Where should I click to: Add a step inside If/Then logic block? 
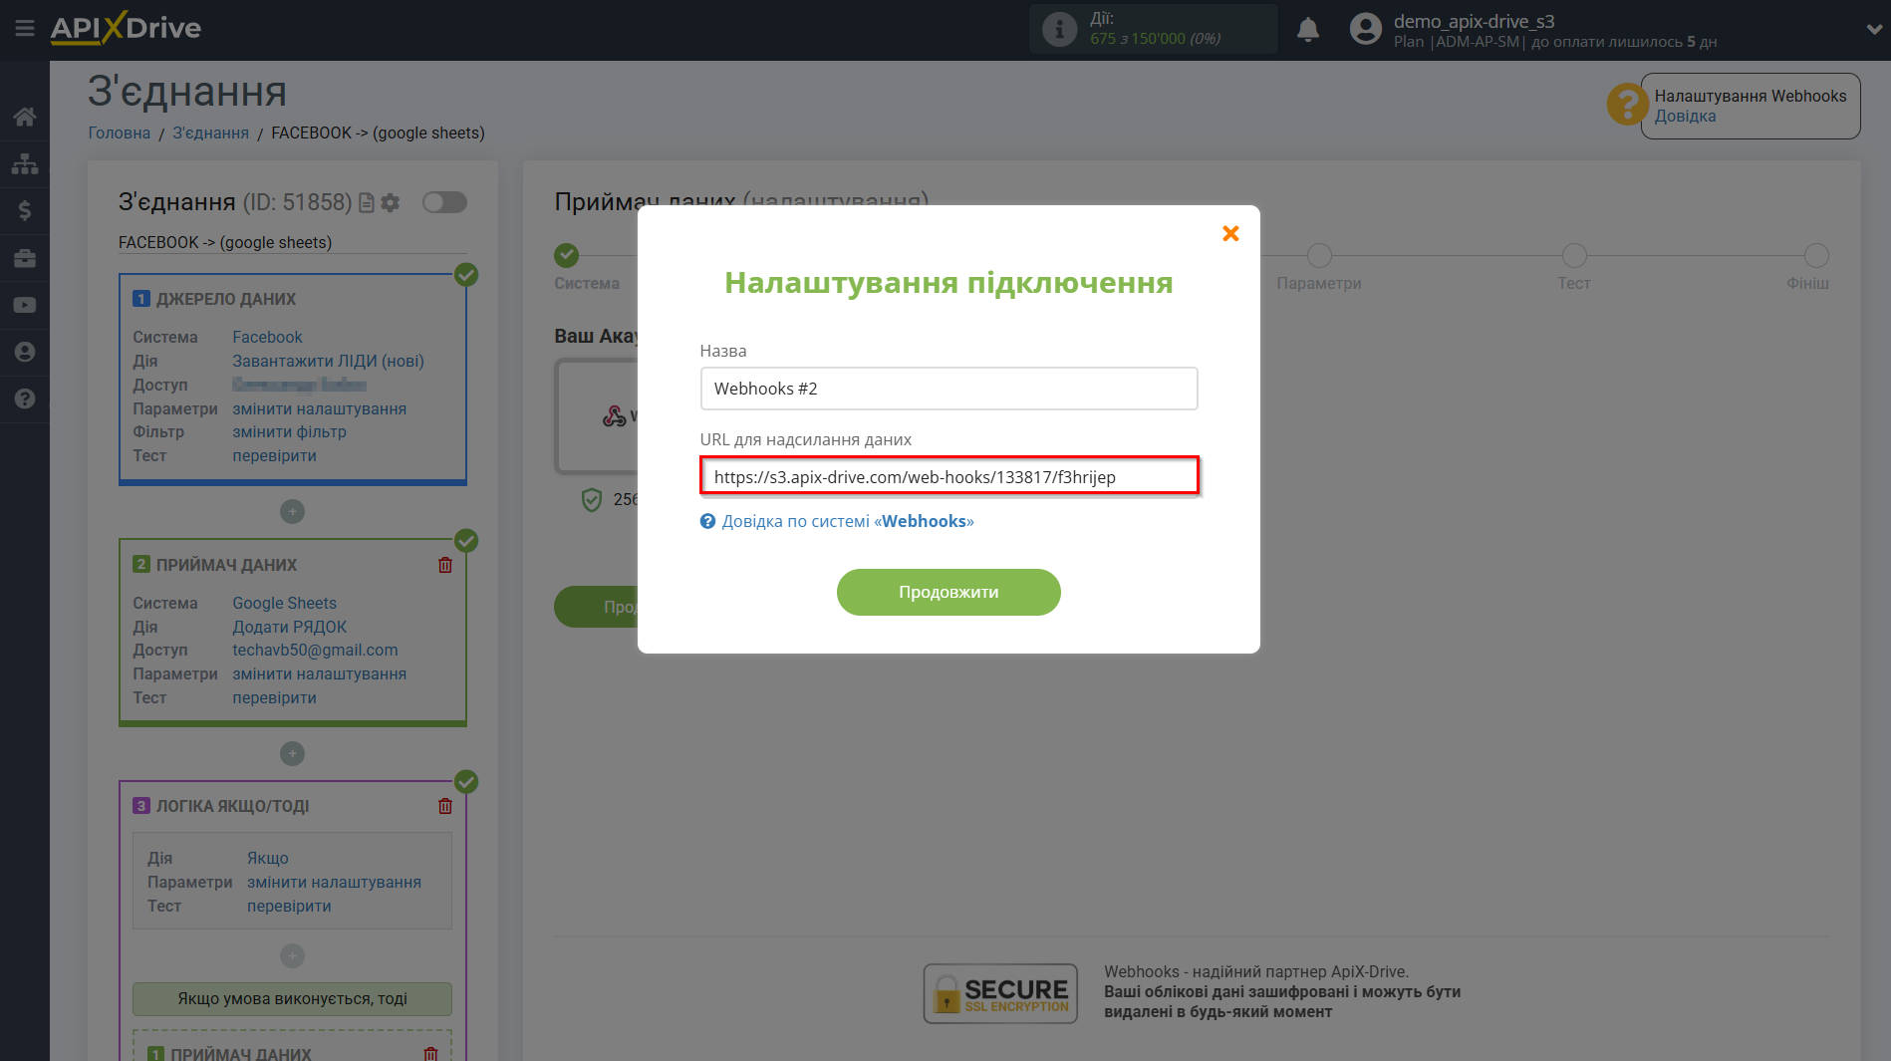[292, 956]
